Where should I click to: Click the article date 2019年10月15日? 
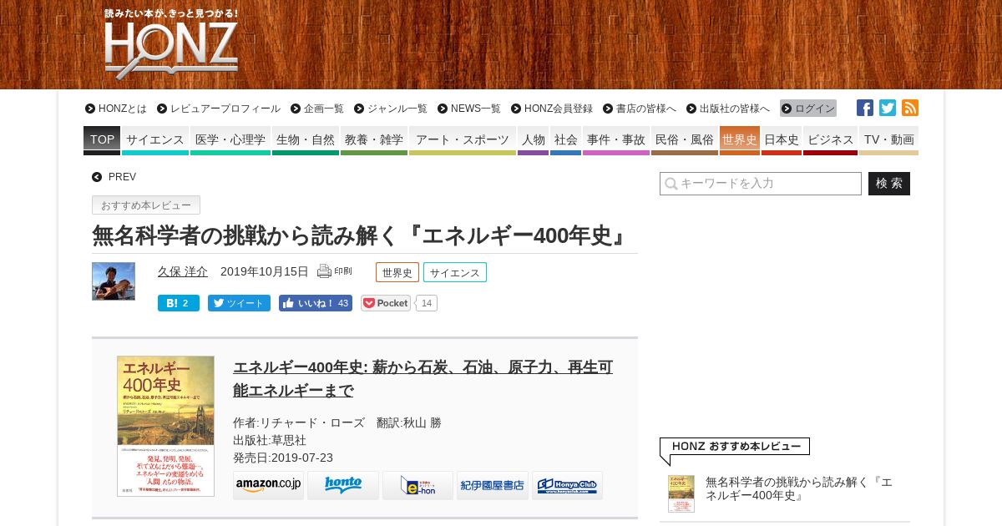click(x=265, y=271)
